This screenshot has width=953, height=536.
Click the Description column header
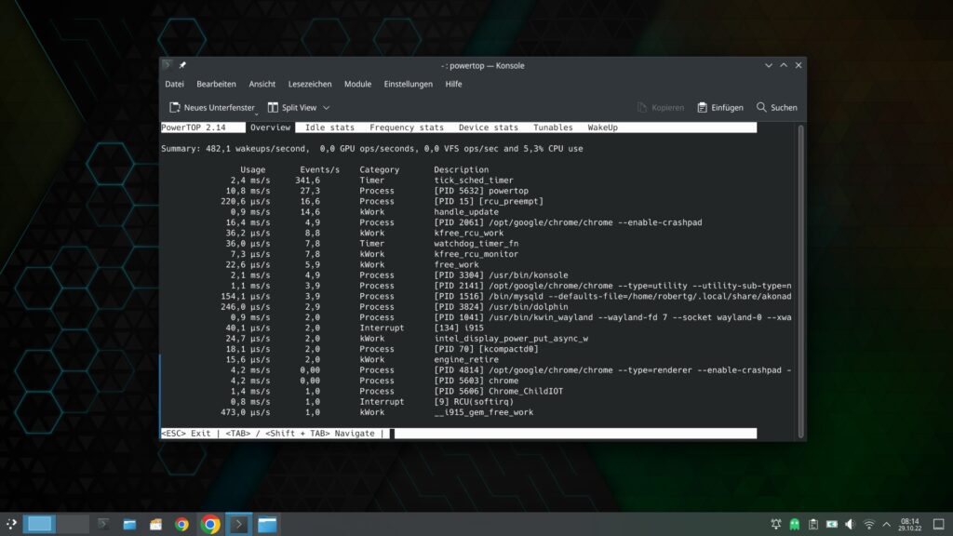(462, 170)
